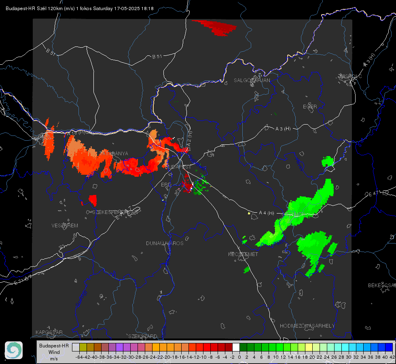Click the swirl logo icon beside the legend

click(14, 350)
